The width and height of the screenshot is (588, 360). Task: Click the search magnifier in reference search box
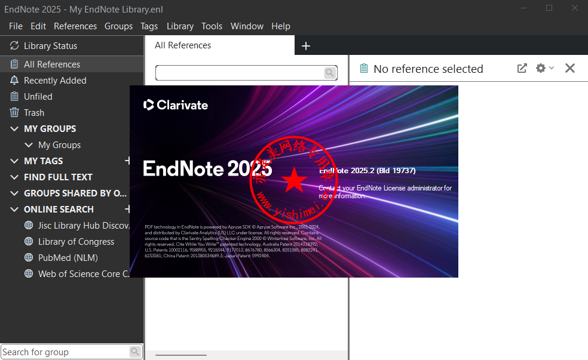329,73
